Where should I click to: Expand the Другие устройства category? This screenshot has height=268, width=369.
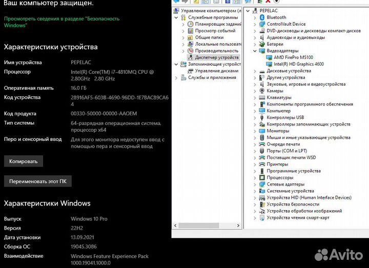255,77
